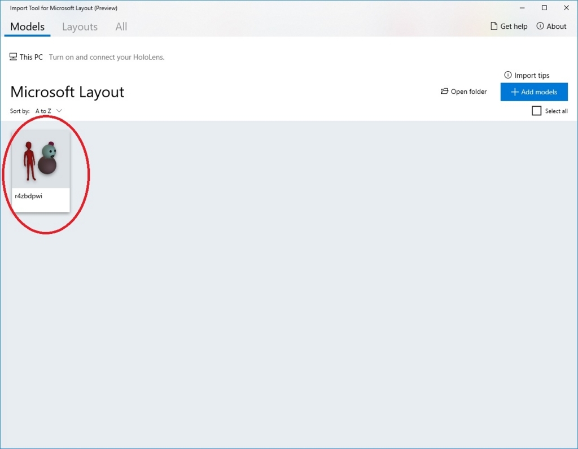
Task: Click 'Turn on and connect your HoloLens' text
Action: pyautogui.click(x=107, y=57)
